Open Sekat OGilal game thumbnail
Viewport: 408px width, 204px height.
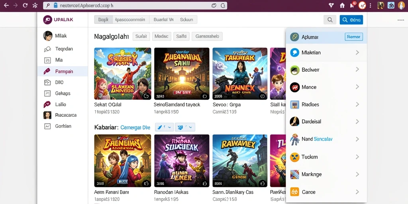point(123,74)
